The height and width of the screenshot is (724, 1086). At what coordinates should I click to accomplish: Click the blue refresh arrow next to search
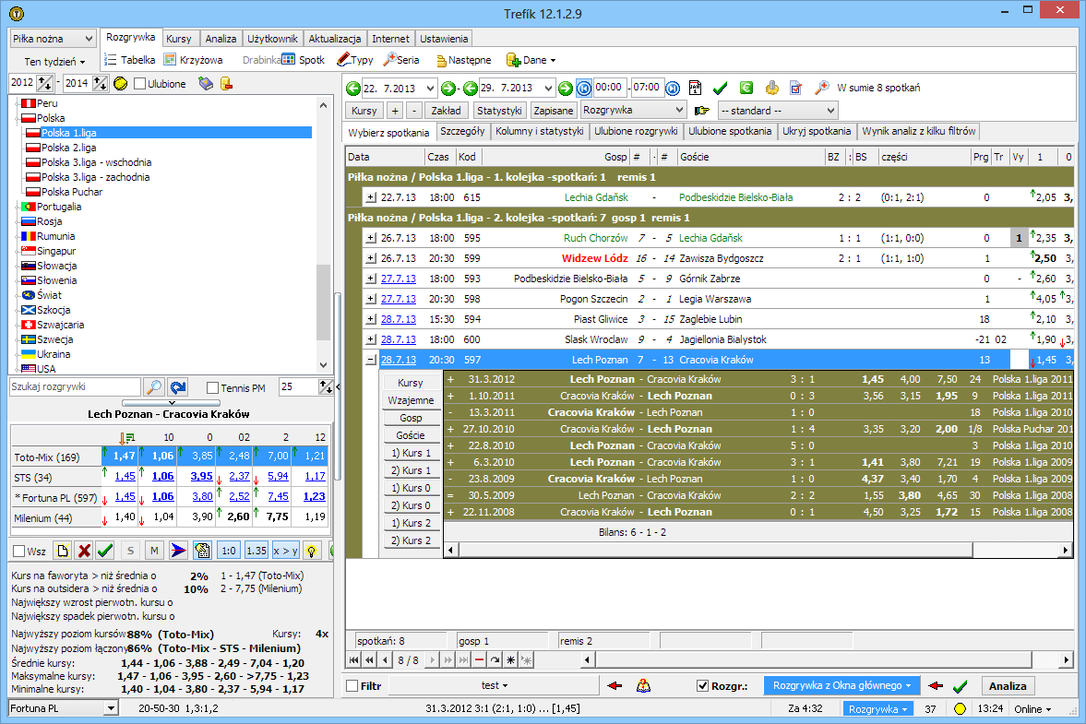(177, 387)
